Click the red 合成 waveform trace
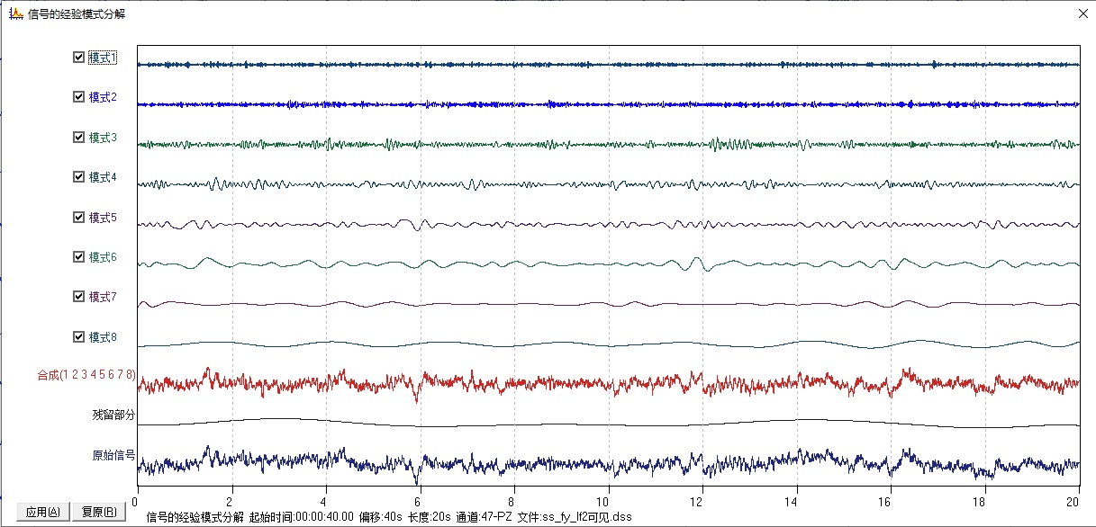Screen dimensions: 1096x527 coord(608,383)
